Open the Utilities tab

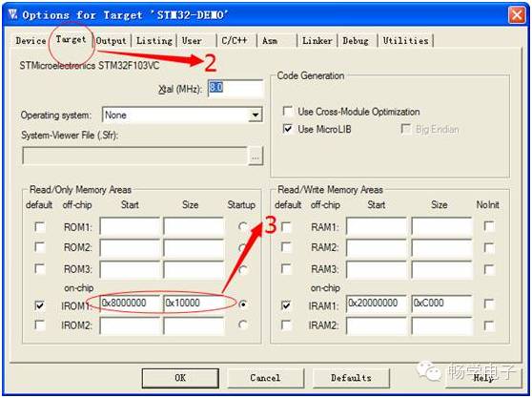pyautogui.click(x=405, y=41)
